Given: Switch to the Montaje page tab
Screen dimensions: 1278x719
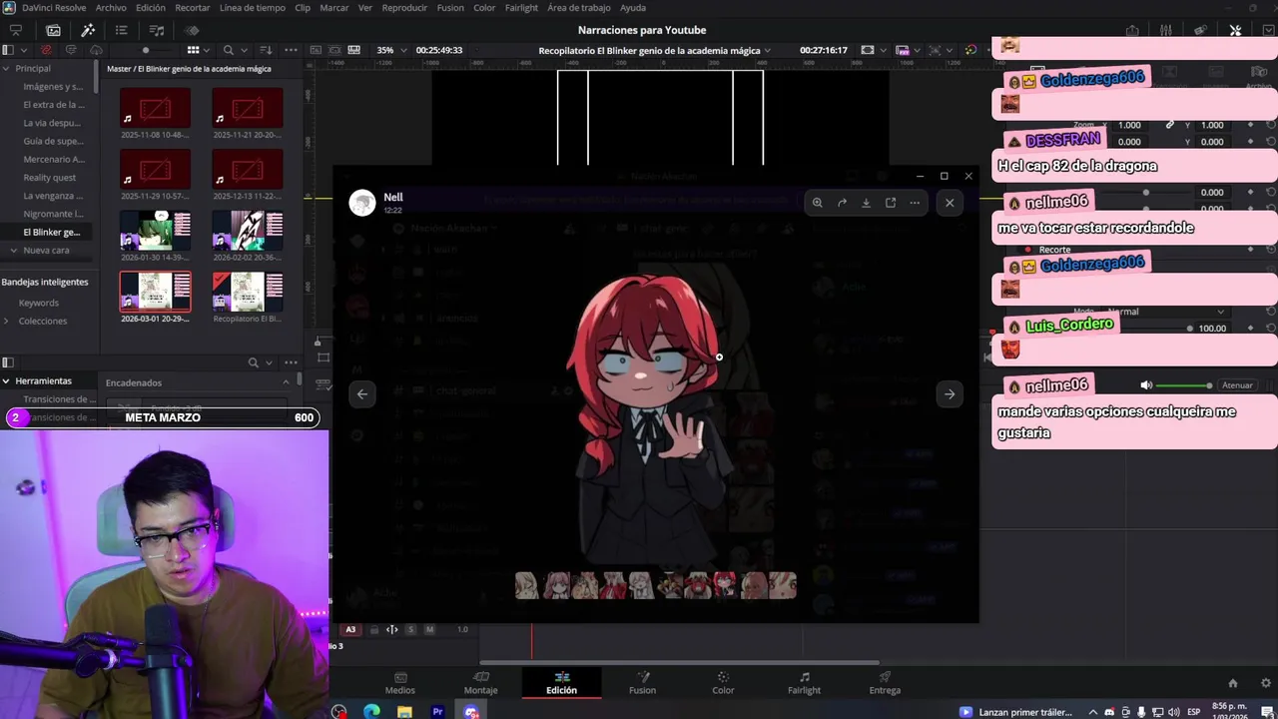Looking at the screenshot, I should 480,683.
